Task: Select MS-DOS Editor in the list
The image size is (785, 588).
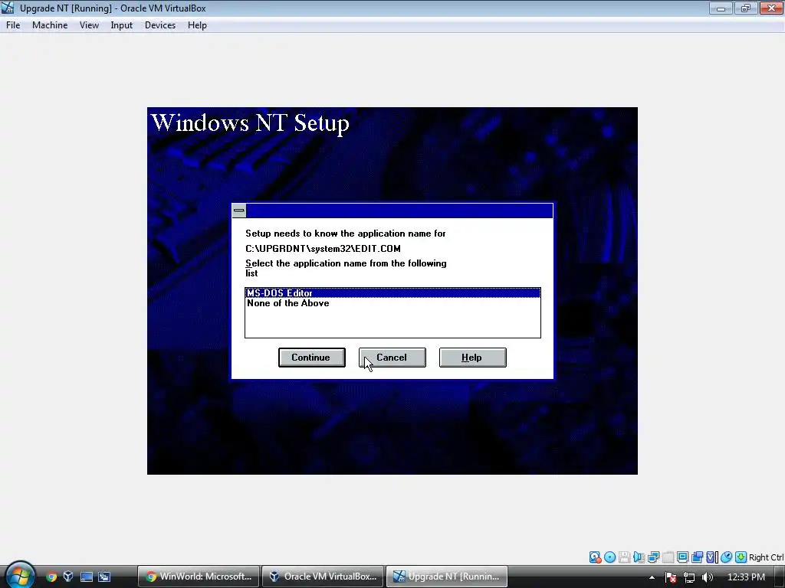Action: point(392,293)
